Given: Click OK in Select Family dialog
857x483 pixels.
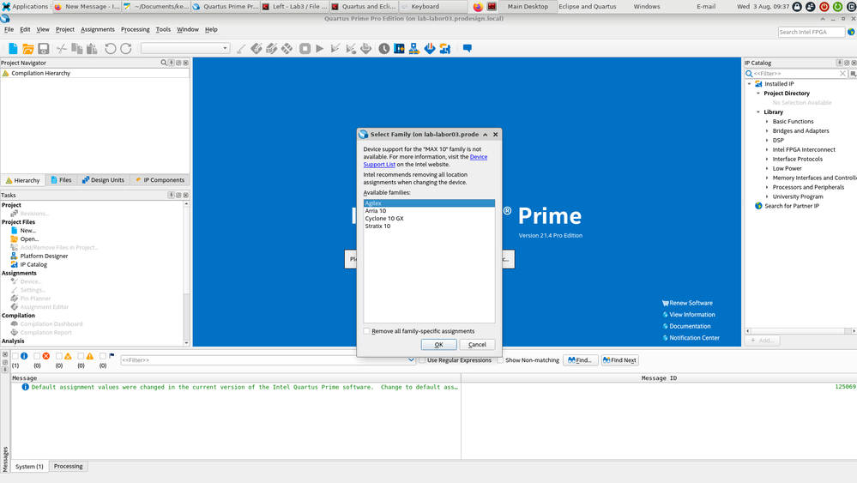Looking at the screenshot, I should 438,345.
